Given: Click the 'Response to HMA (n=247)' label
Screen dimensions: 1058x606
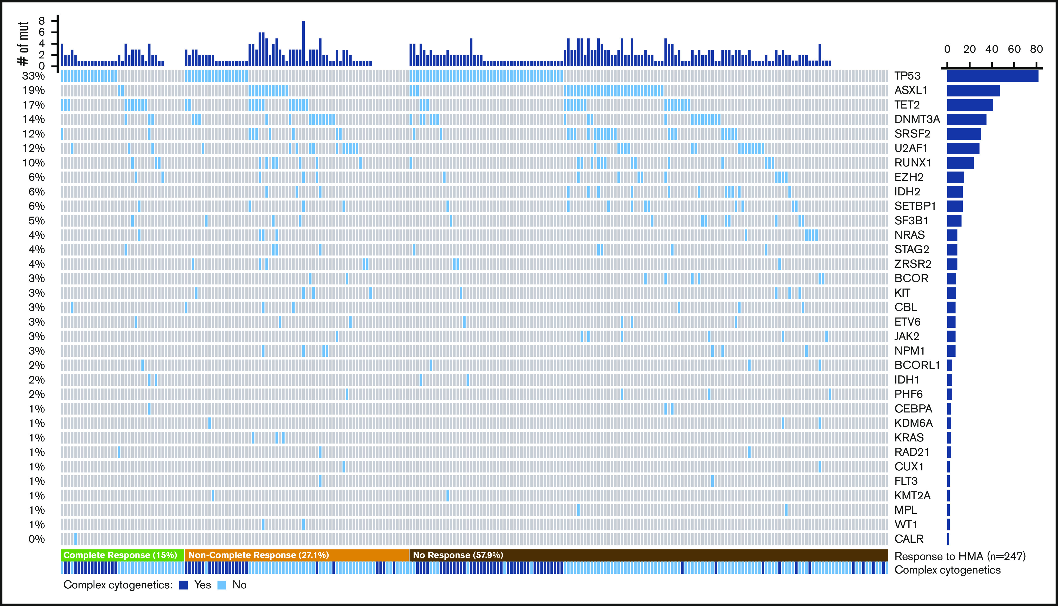Looking at the screenshot, I should [960, 556].
